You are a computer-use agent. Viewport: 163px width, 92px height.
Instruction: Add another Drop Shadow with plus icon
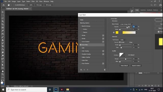pyautogui.click(x=103, y=64)
